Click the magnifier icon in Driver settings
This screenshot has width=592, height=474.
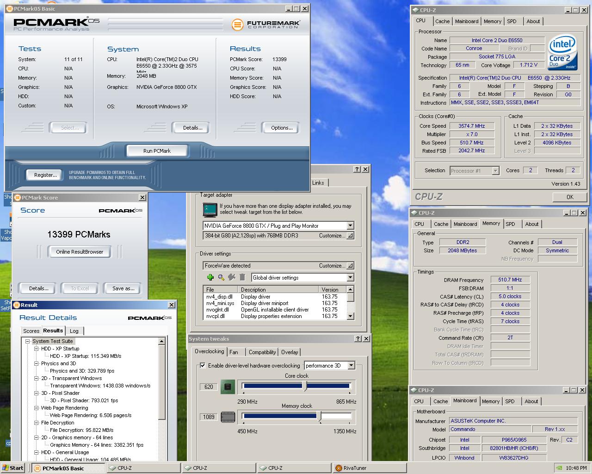[x=221, y=277]
